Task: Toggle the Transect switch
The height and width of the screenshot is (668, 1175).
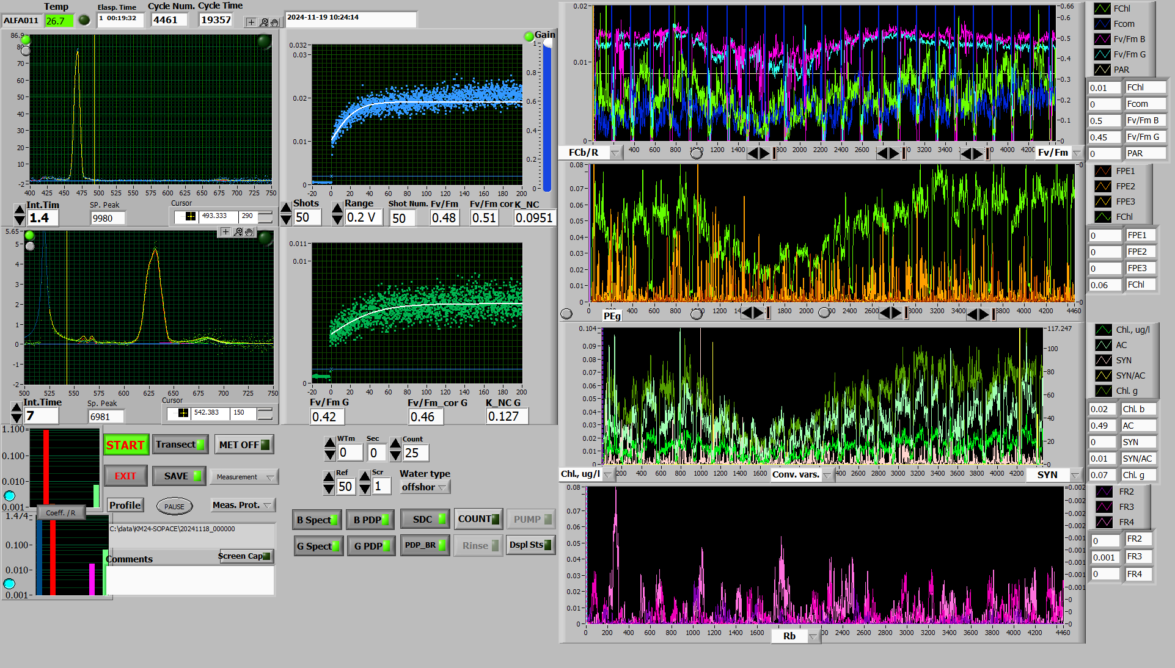Action: point(180,445)
